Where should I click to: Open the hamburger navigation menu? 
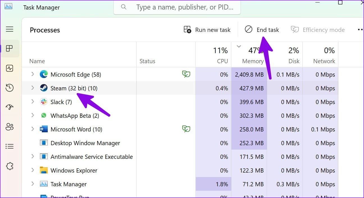(10, 29)
